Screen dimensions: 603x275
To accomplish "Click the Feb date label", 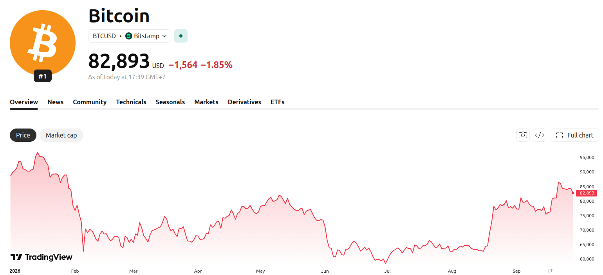I will pyautogui.click(x=75, y=271).
